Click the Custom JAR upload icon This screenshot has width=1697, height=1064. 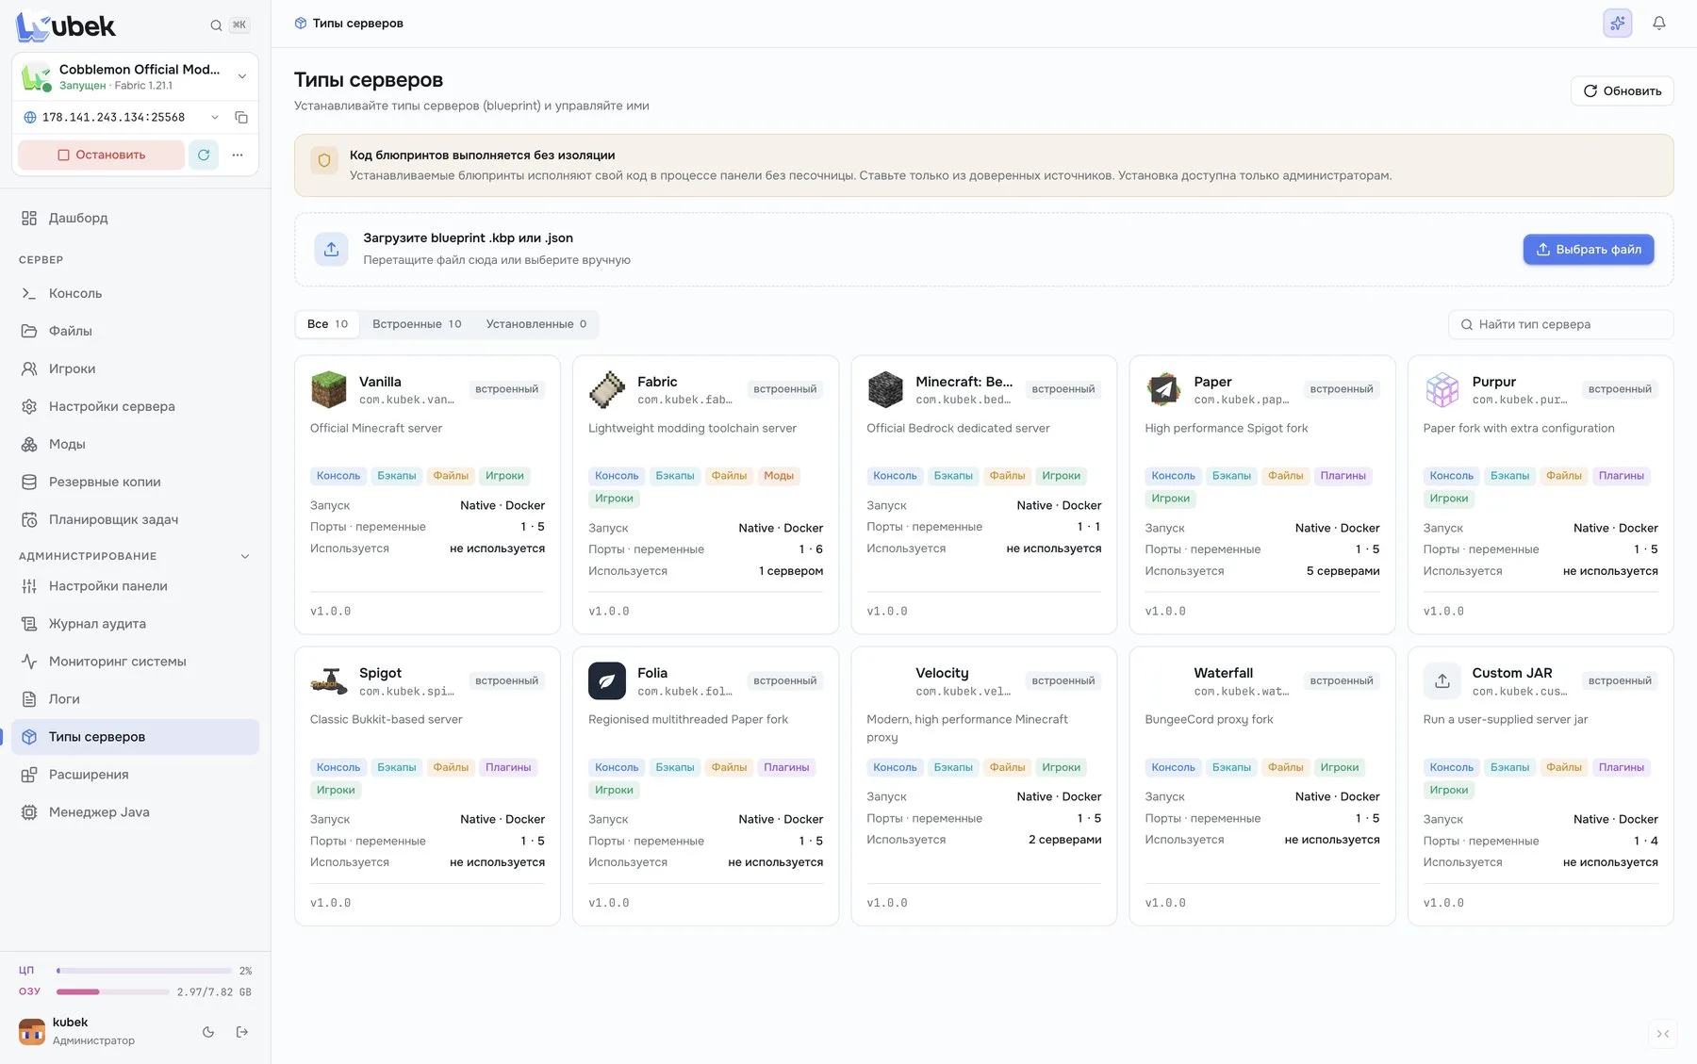[x=1442, y=680]
